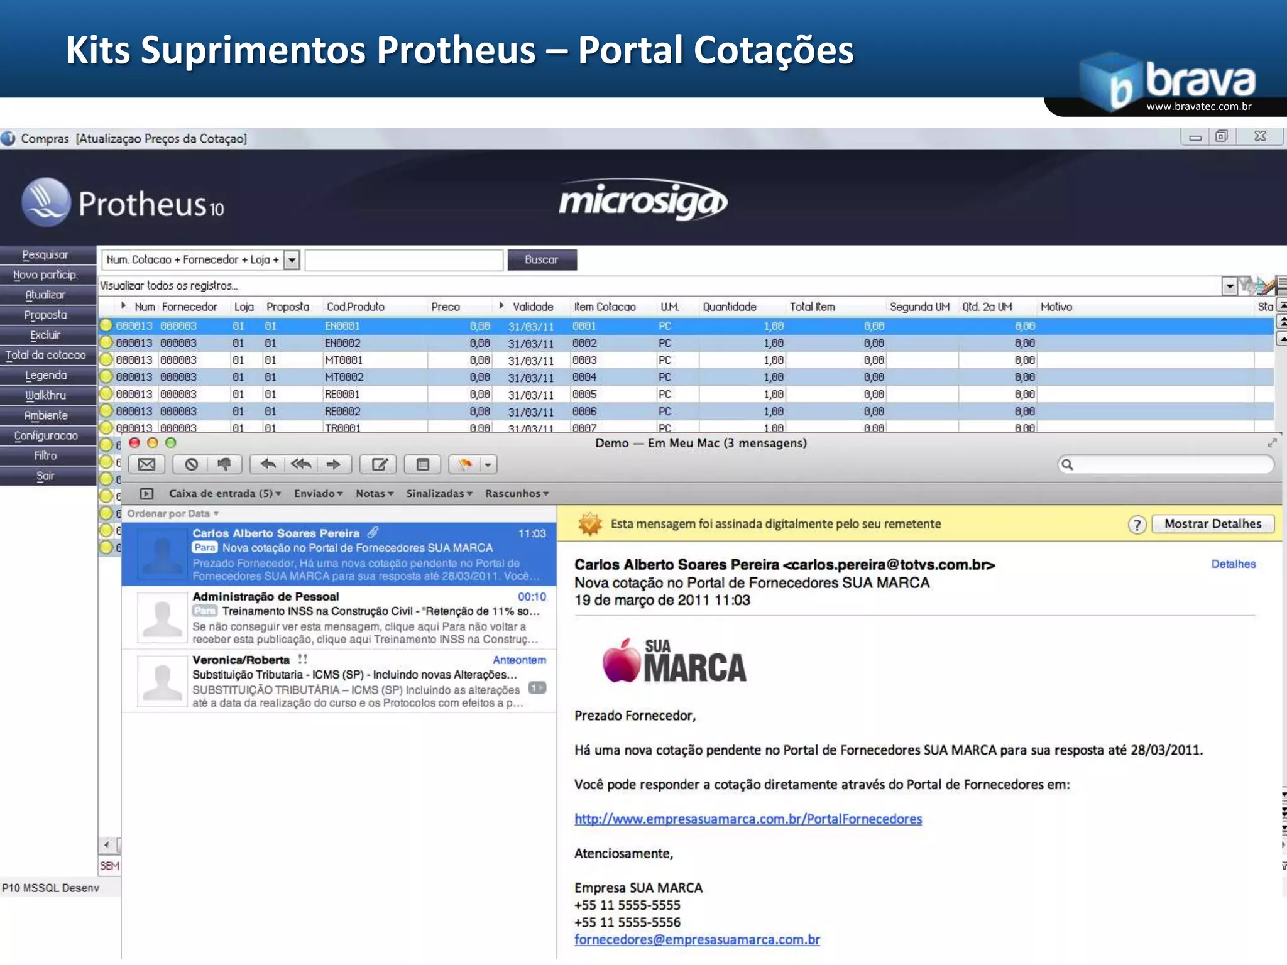
Task: Select row with product RE0001
Action: coord(686,394)
